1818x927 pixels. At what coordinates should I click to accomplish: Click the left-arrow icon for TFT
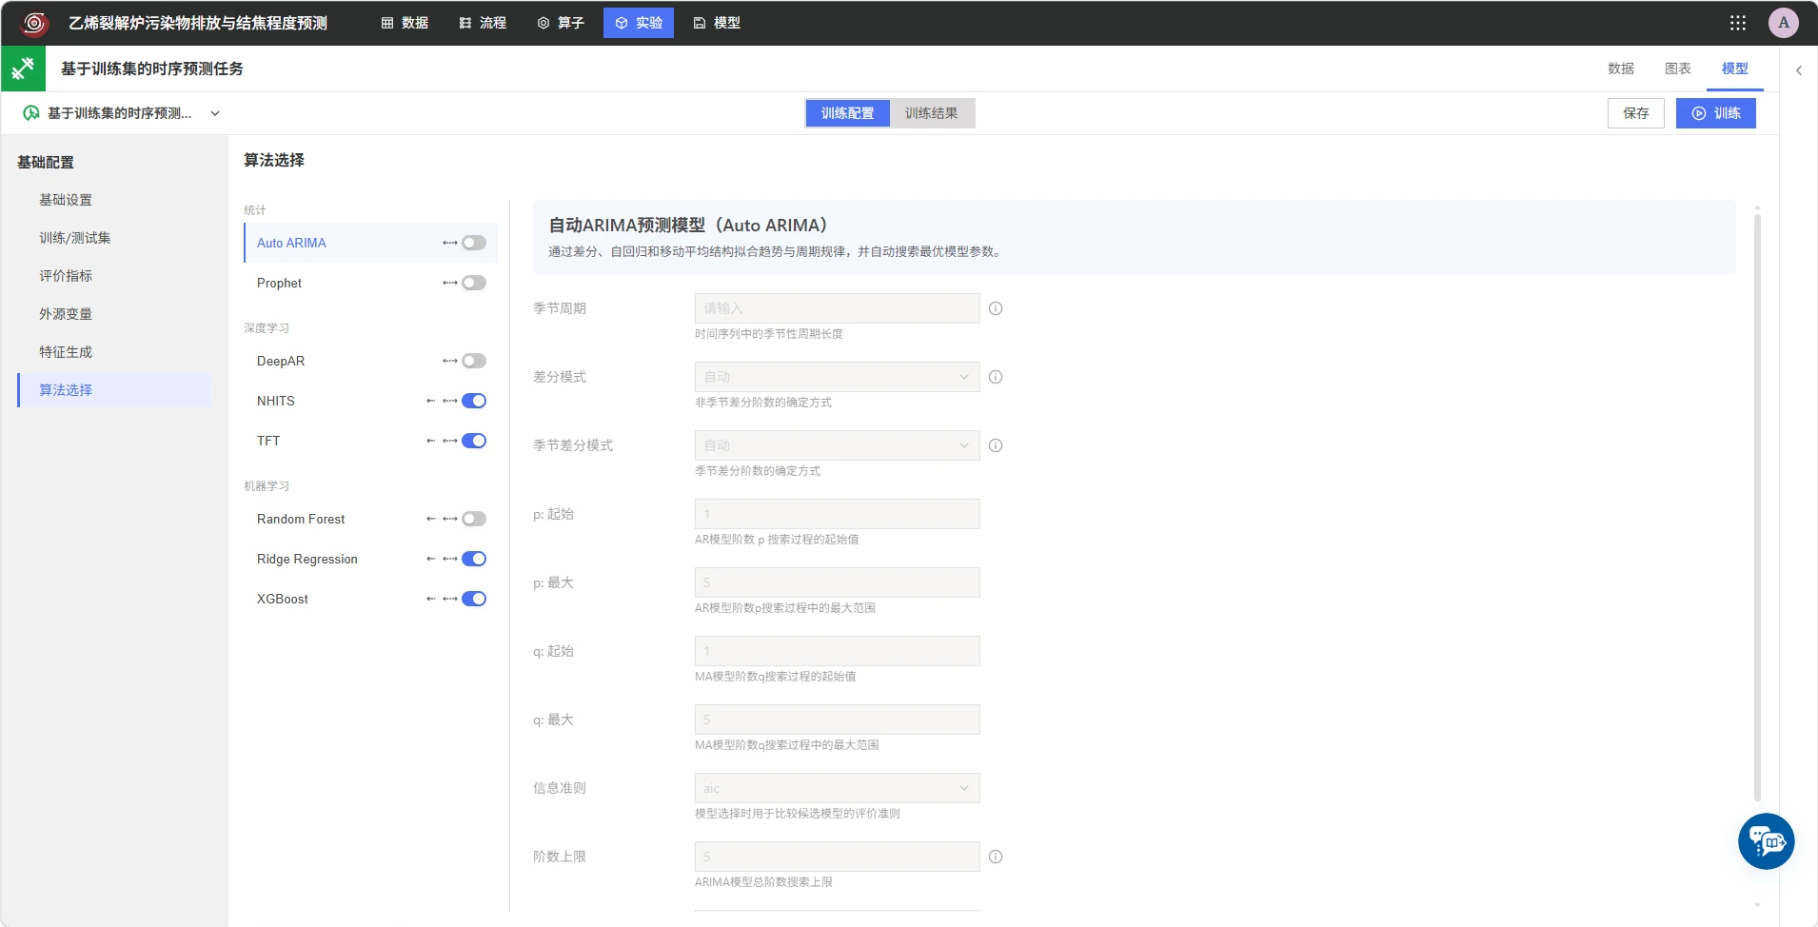431,441
